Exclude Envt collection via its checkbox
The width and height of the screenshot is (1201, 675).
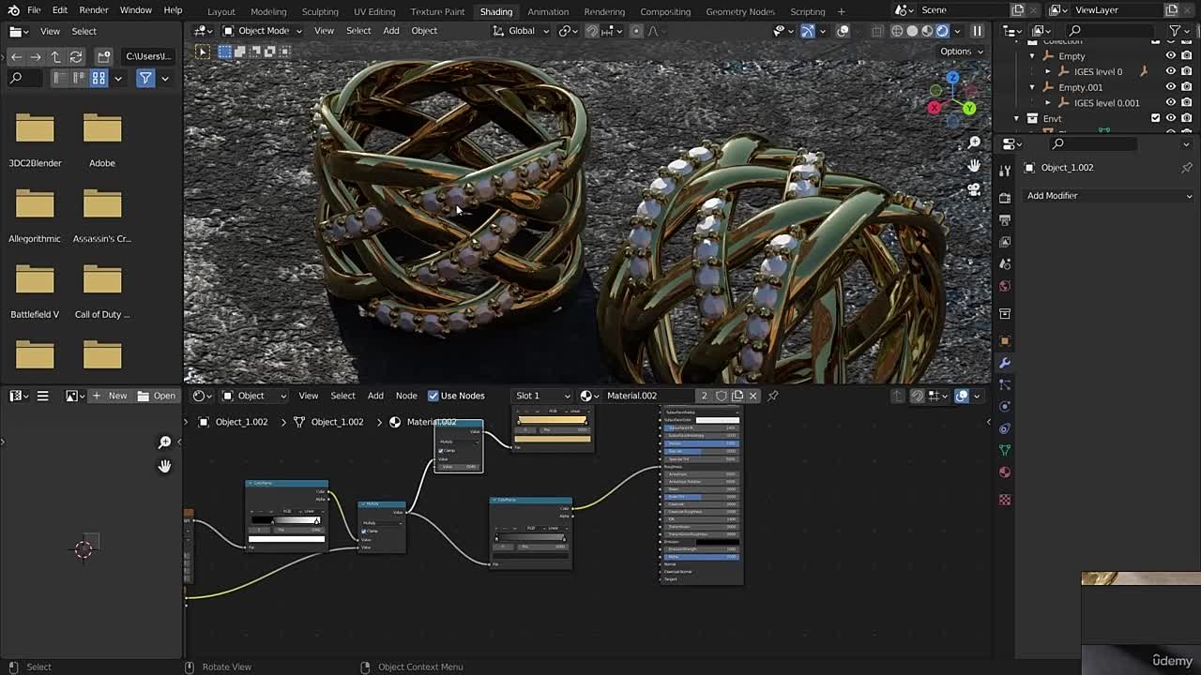tap(1155, 118)
